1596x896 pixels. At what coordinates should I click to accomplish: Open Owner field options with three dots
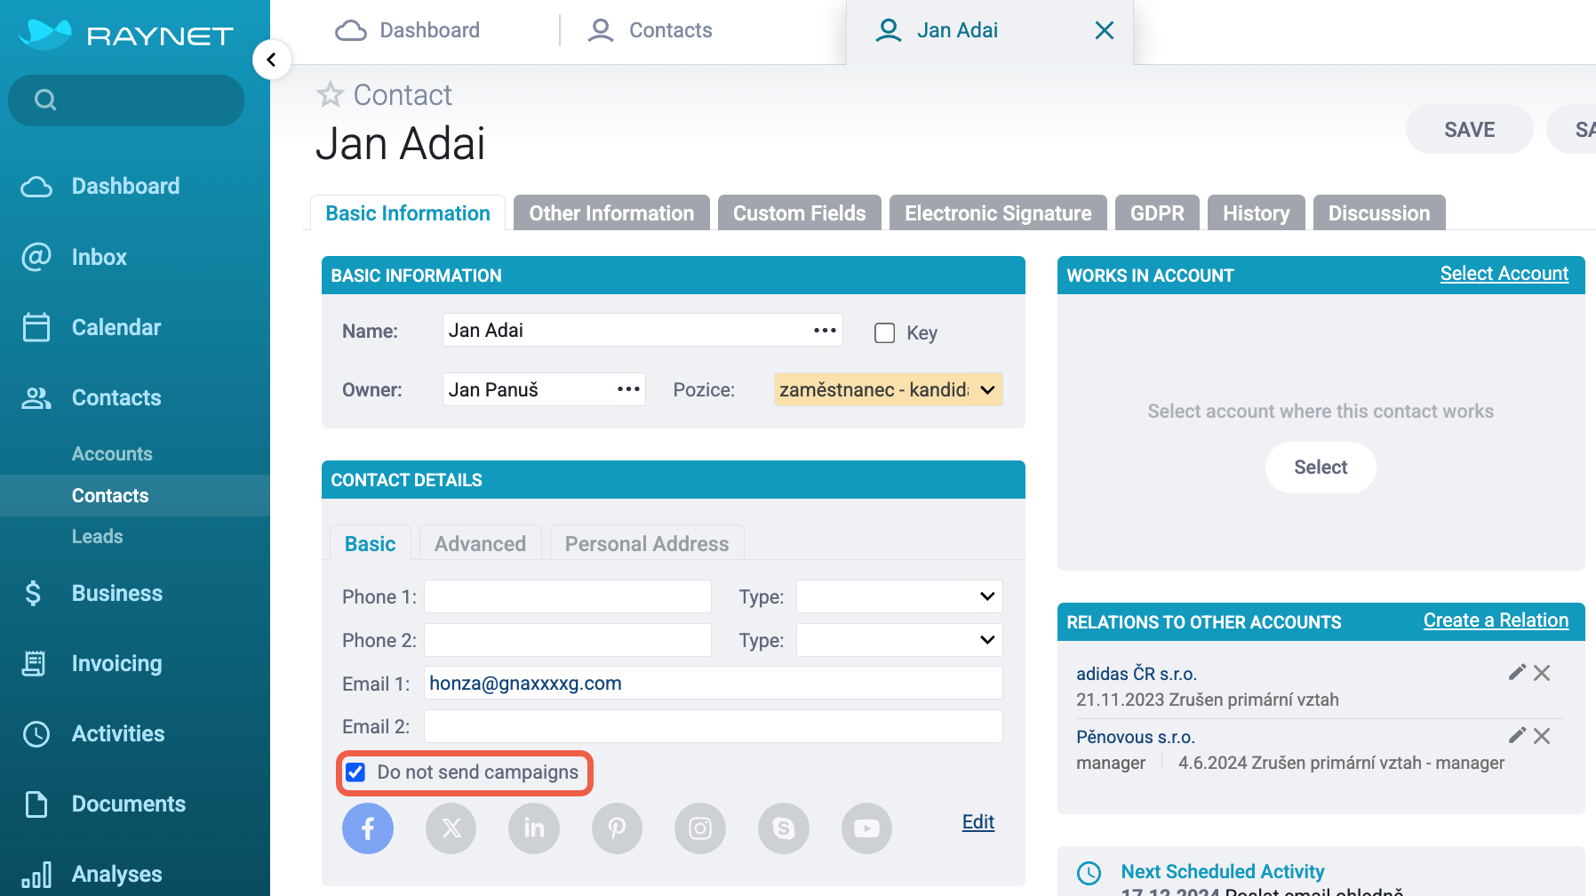click(x=628, y=389)
